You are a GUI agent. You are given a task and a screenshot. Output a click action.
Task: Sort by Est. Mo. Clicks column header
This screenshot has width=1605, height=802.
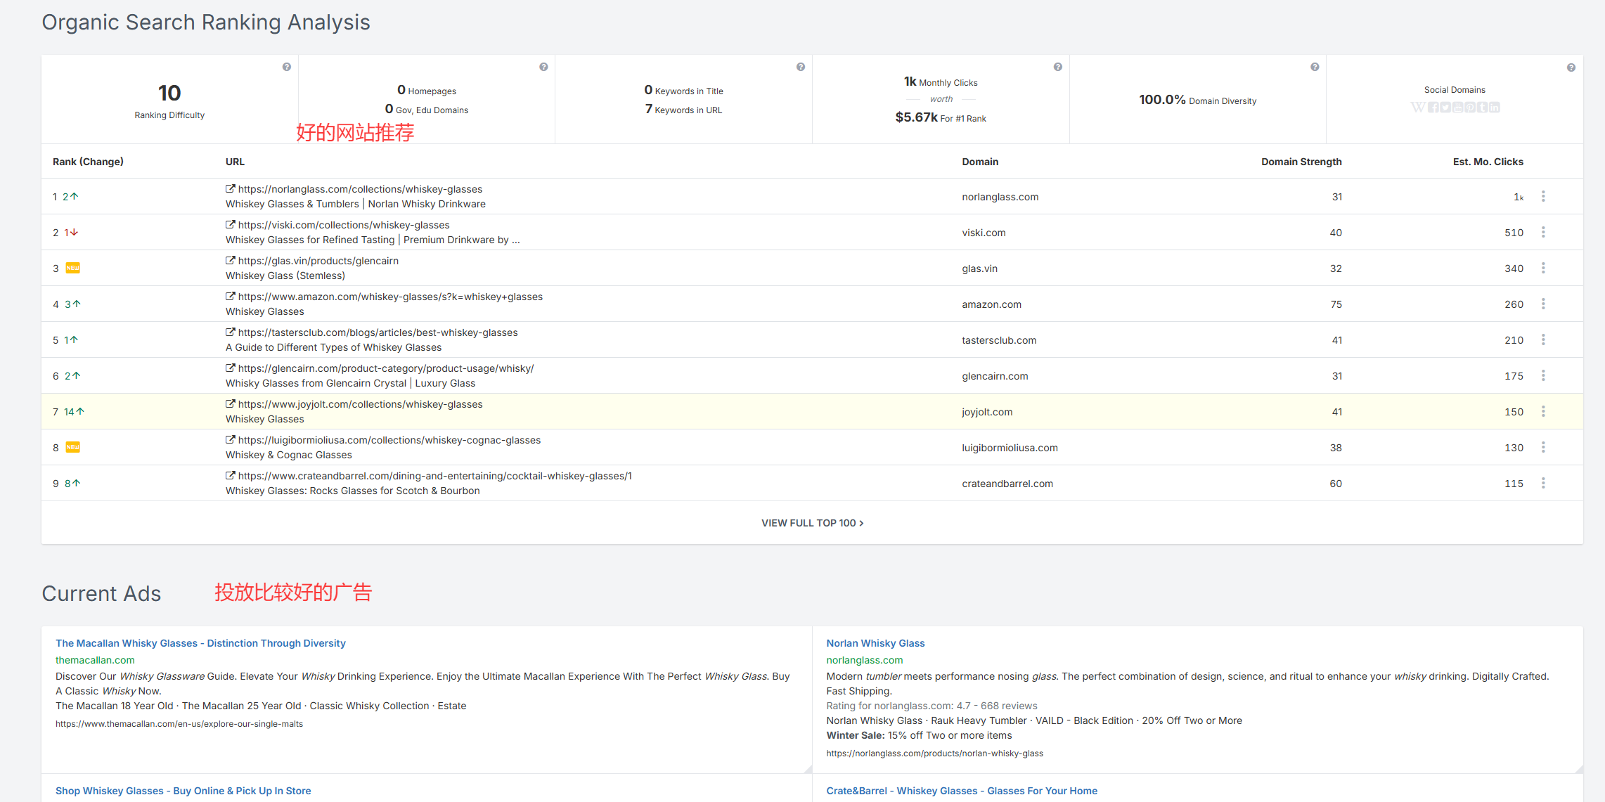point(1488,162)
